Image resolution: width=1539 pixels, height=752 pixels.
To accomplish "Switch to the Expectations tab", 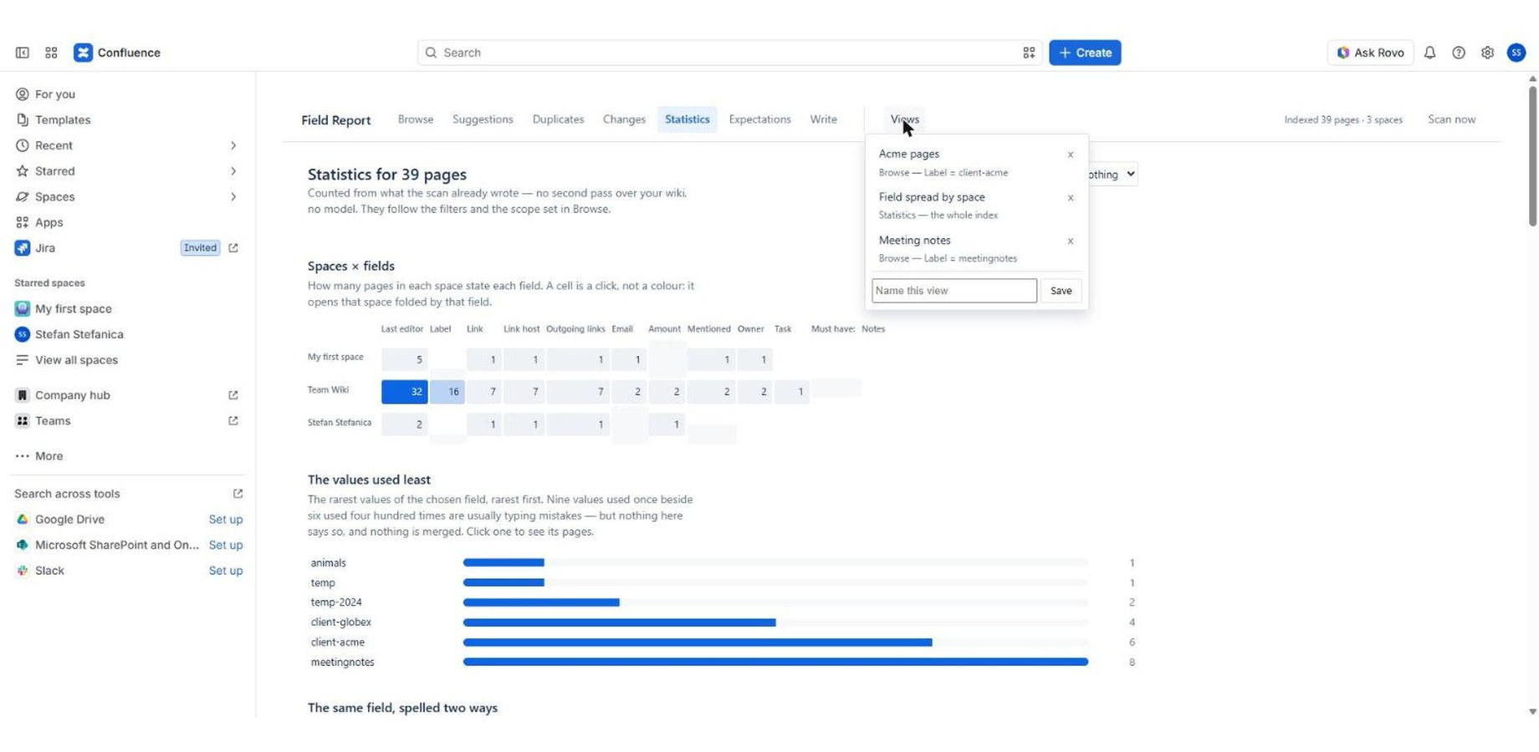I will pos(759,119).
